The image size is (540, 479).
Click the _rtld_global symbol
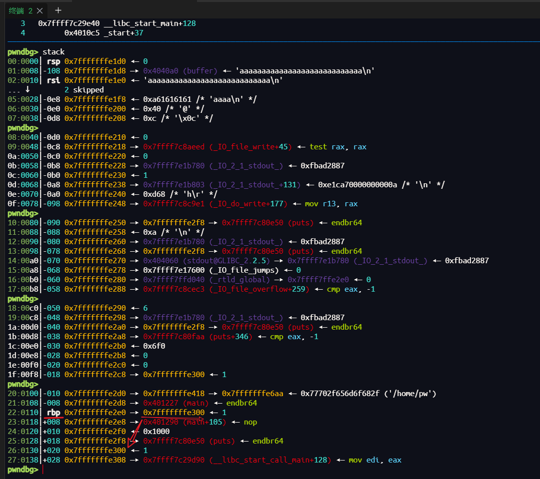pyautogui.click(x=239, y=280)
